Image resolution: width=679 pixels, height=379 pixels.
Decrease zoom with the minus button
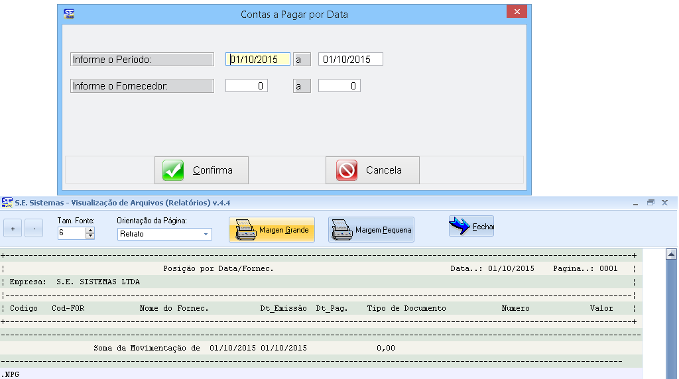(x=34, y=229)
